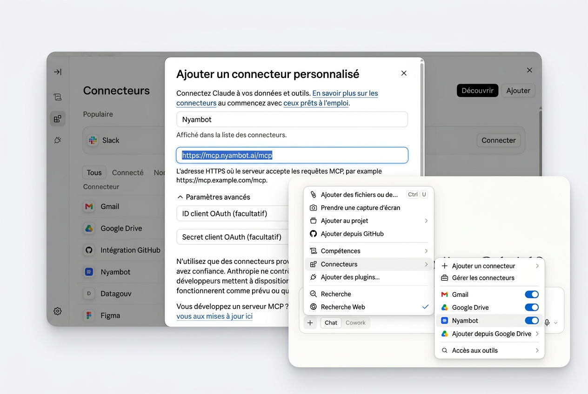Click the Nyambot icon in connectors submenu

[445, 321]
